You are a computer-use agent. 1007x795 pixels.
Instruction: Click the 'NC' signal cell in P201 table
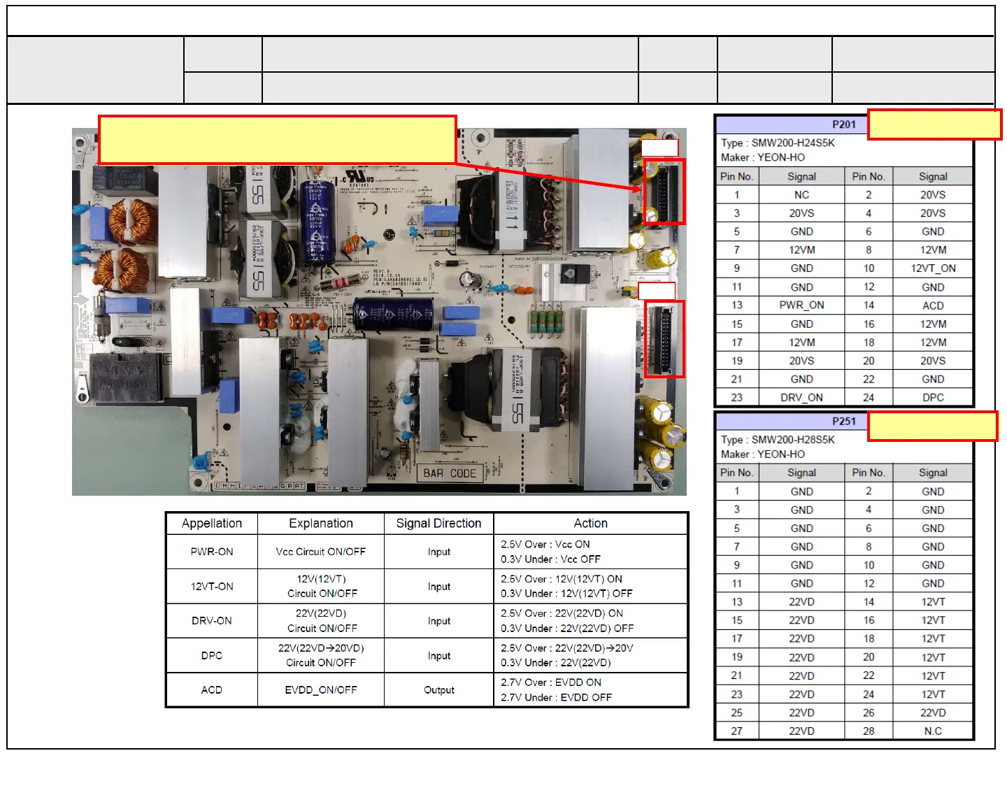pos(801,195)
